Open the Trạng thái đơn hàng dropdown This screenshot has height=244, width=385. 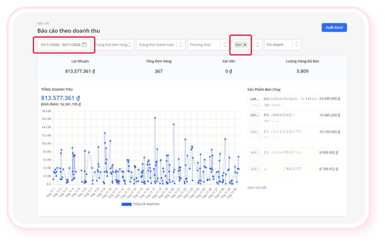coord(111,45)
